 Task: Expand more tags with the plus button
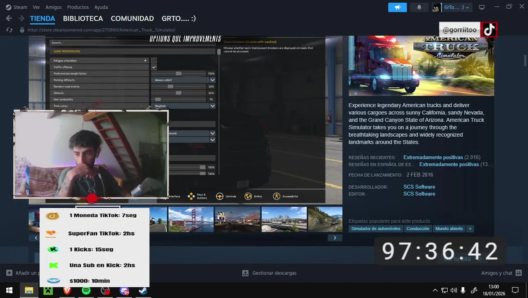coord(470,228)
